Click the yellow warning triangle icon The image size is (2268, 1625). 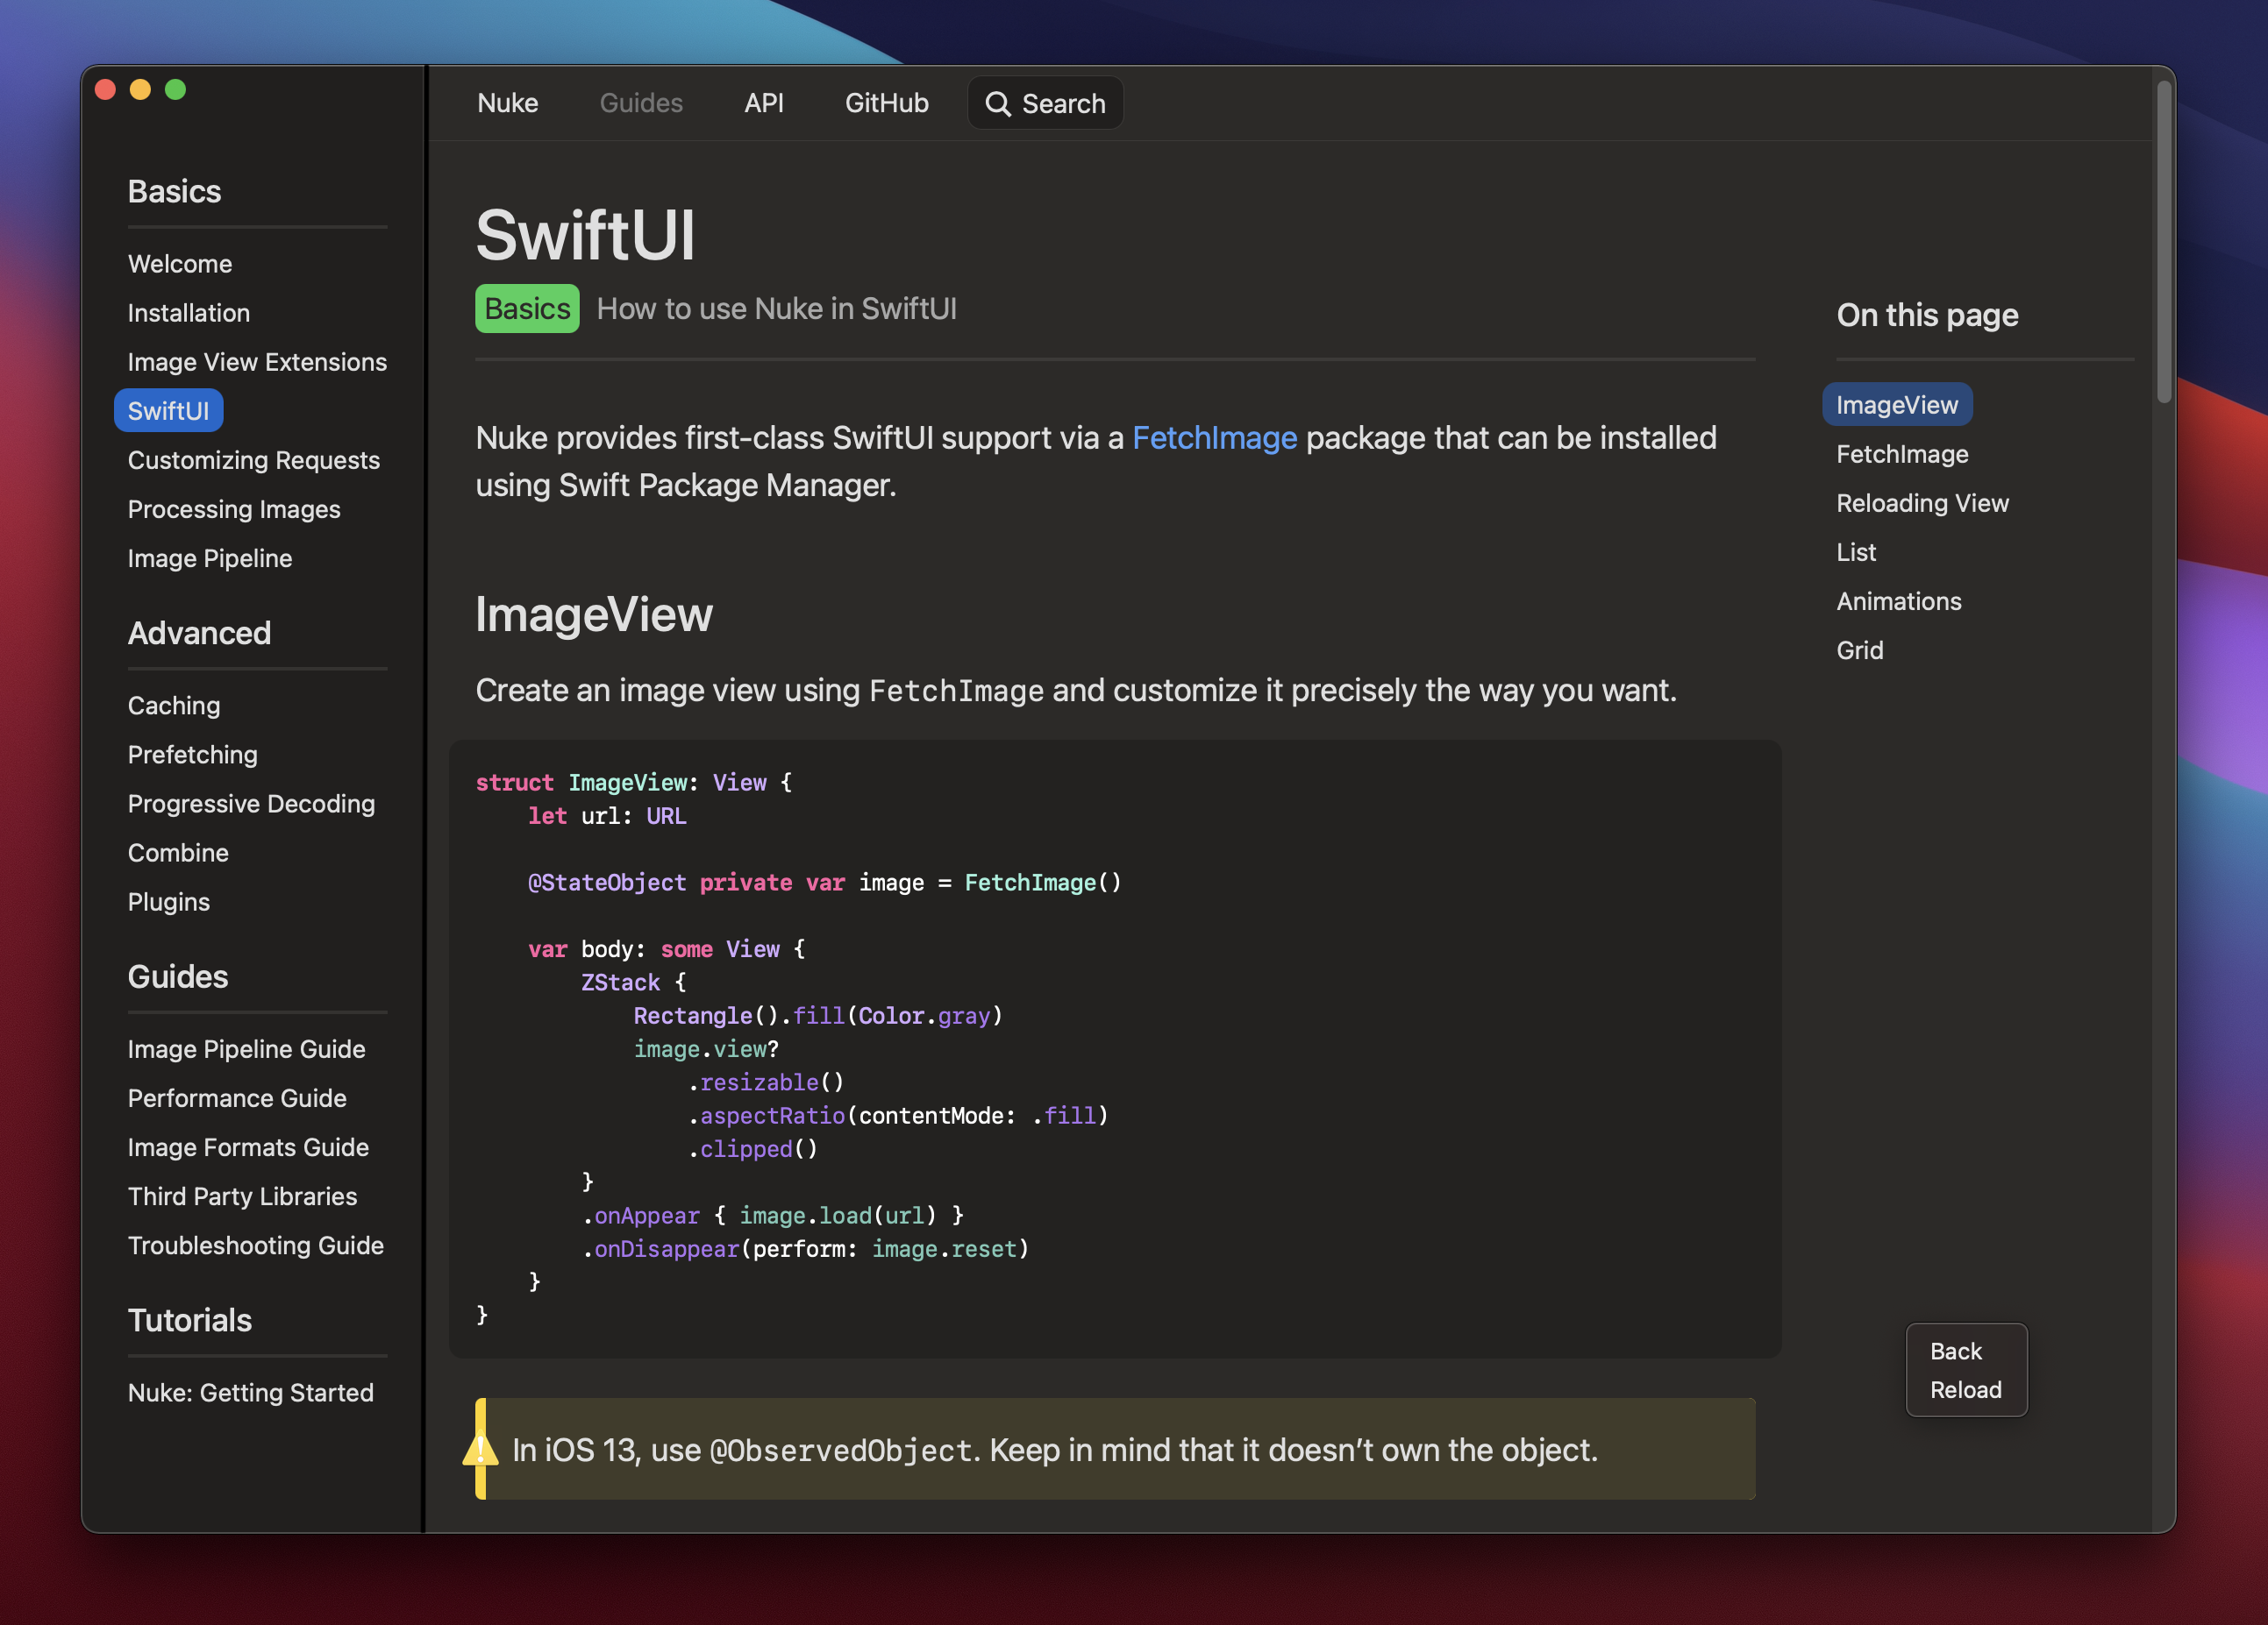point(481,1449)
